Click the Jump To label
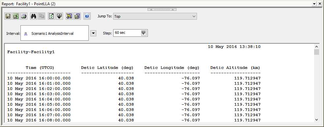The width and height of the screenshot is (324, 127). tap(105, 16)
